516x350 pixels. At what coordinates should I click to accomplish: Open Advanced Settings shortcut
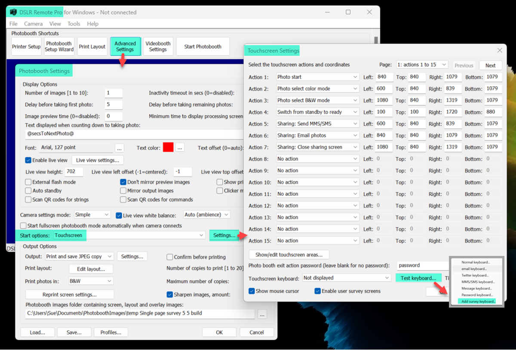click(125, 46)
